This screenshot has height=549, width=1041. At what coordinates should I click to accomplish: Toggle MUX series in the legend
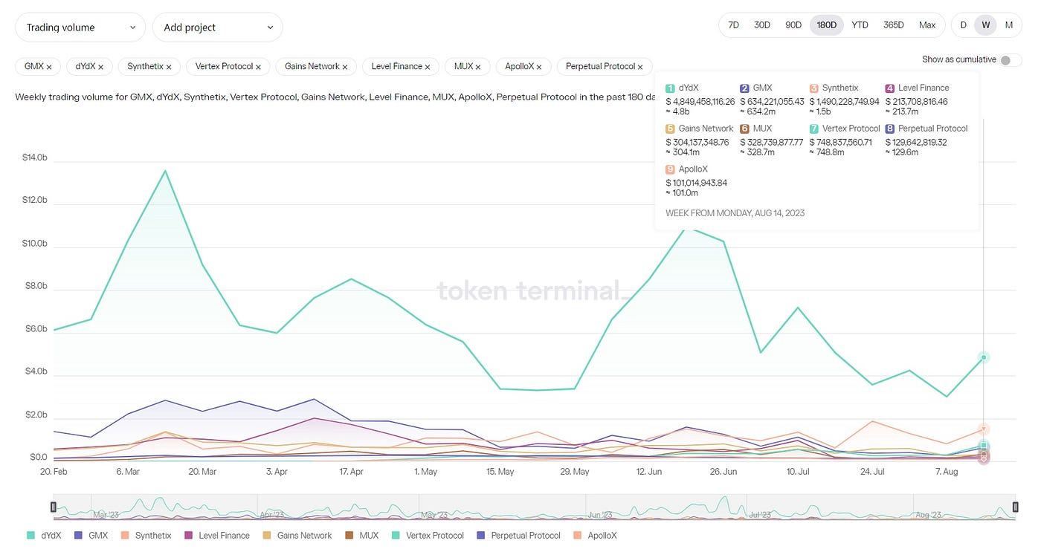coord(361,536)
